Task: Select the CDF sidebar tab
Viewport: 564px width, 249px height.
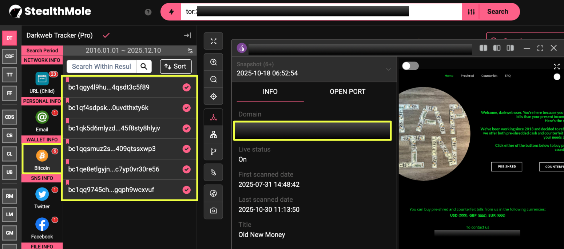Action: coord(9,56)
